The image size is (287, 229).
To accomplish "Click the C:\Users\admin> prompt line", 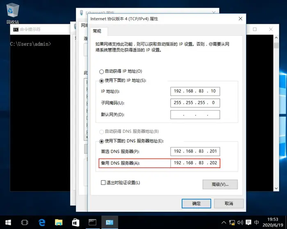I will [x=31, y=44].
